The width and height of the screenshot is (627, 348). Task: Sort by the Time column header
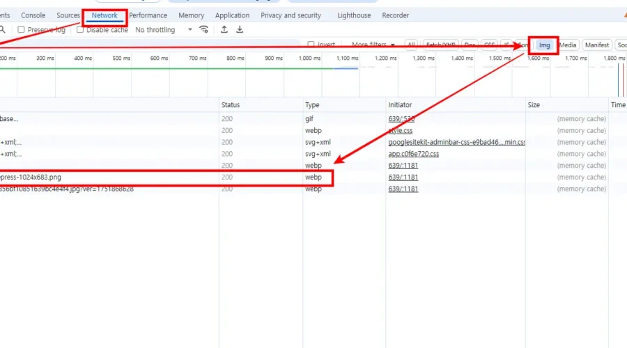pos(618,104)
